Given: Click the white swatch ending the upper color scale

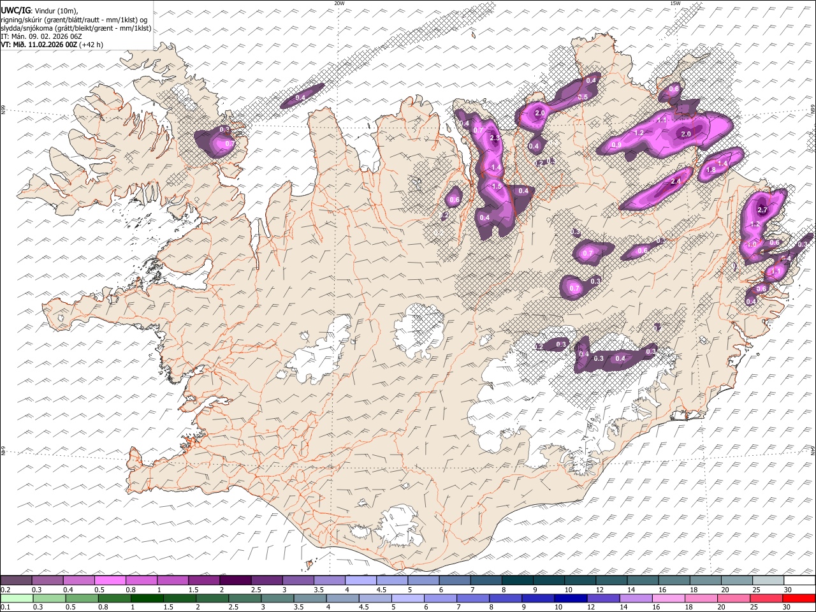Looking at the screenshot, I should [x=799, y=580].
